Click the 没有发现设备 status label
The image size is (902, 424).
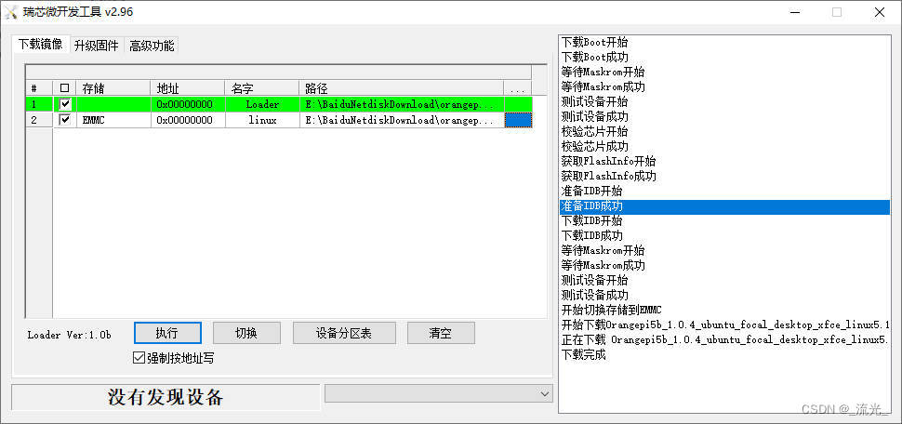pos(166,397)
